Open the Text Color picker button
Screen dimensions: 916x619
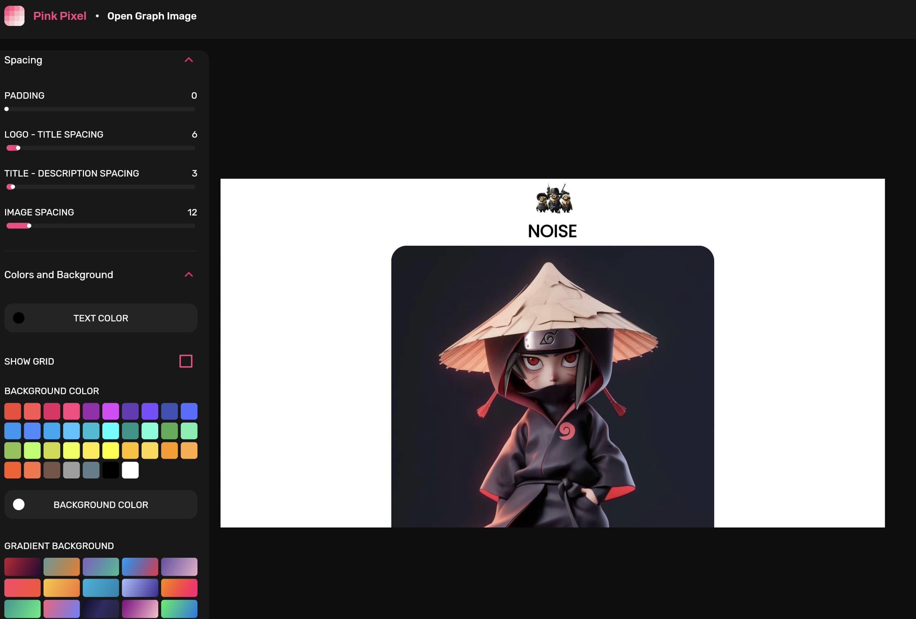click(101, 318)
